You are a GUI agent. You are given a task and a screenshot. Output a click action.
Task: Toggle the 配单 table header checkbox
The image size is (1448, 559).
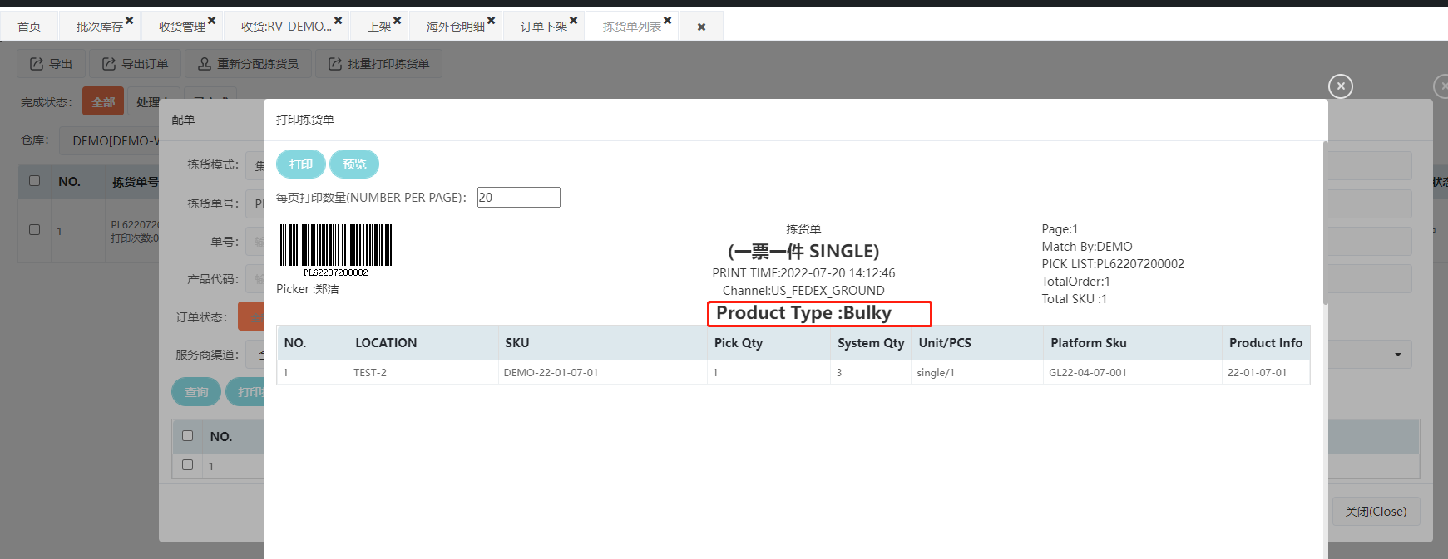click(187, 435)
